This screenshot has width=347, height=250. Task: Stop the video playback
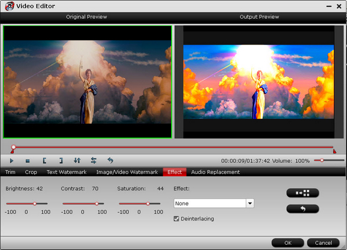pos(28,161)
